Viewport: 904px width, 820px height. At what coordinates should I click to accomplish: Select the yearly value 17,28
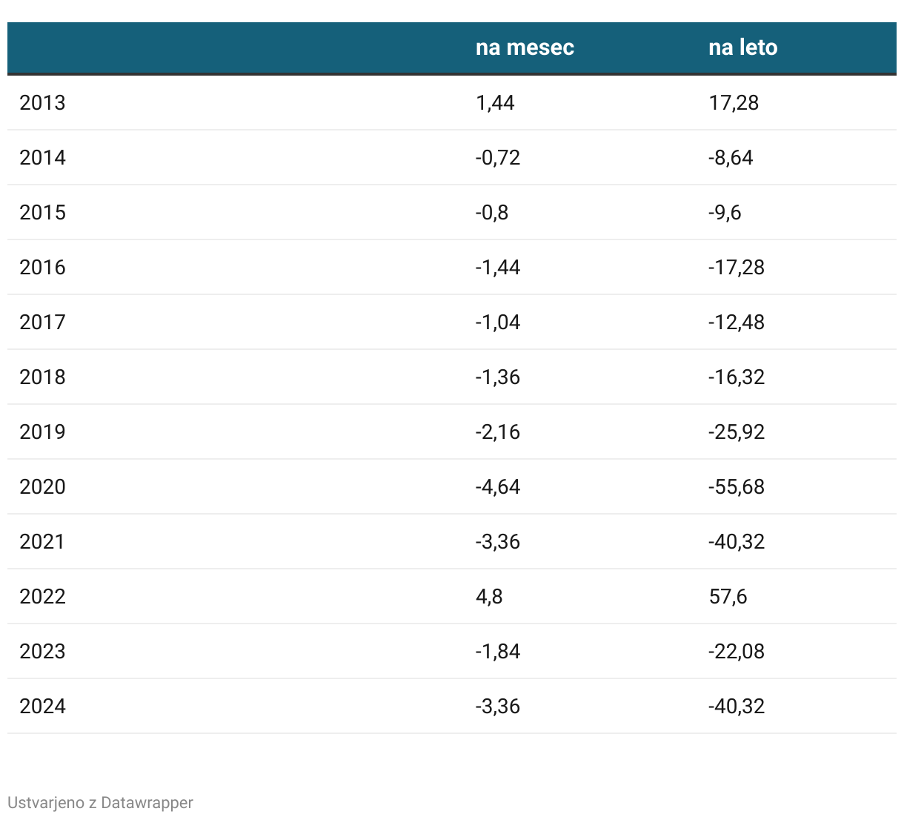(x=734, y=103)
